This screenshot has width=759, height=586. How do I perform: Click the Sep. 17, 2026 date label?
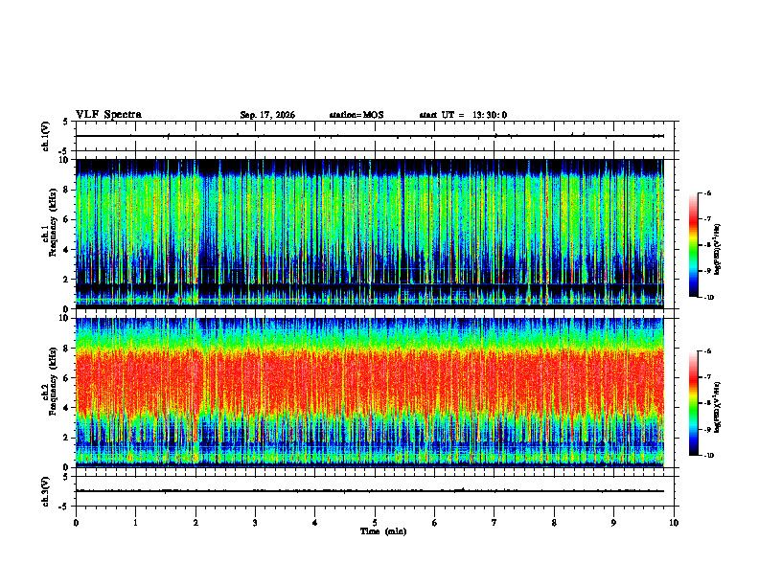tap(267, 115)
